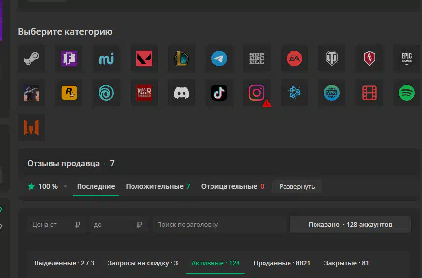Open the War Thunder category icon
The height and width of the screenshot is (278, 422).
144,93
